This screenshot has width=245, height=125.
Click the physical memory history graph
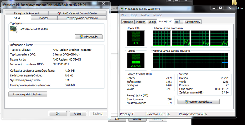coord(190,61)
